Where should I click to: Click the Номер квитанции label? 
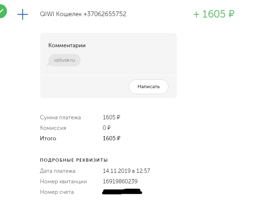tap(63, 182)
